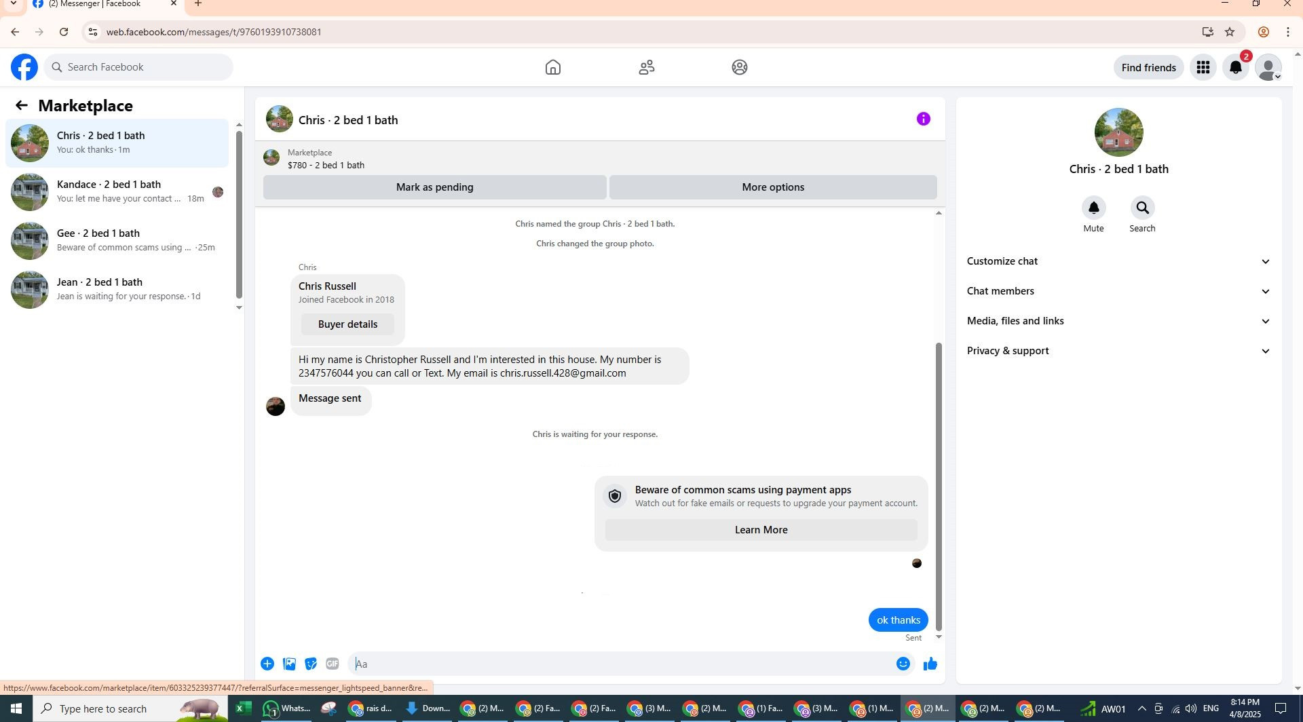1303x722 pixels.
Task: Open the emoji picker
Action: click(x=903, y=664)
